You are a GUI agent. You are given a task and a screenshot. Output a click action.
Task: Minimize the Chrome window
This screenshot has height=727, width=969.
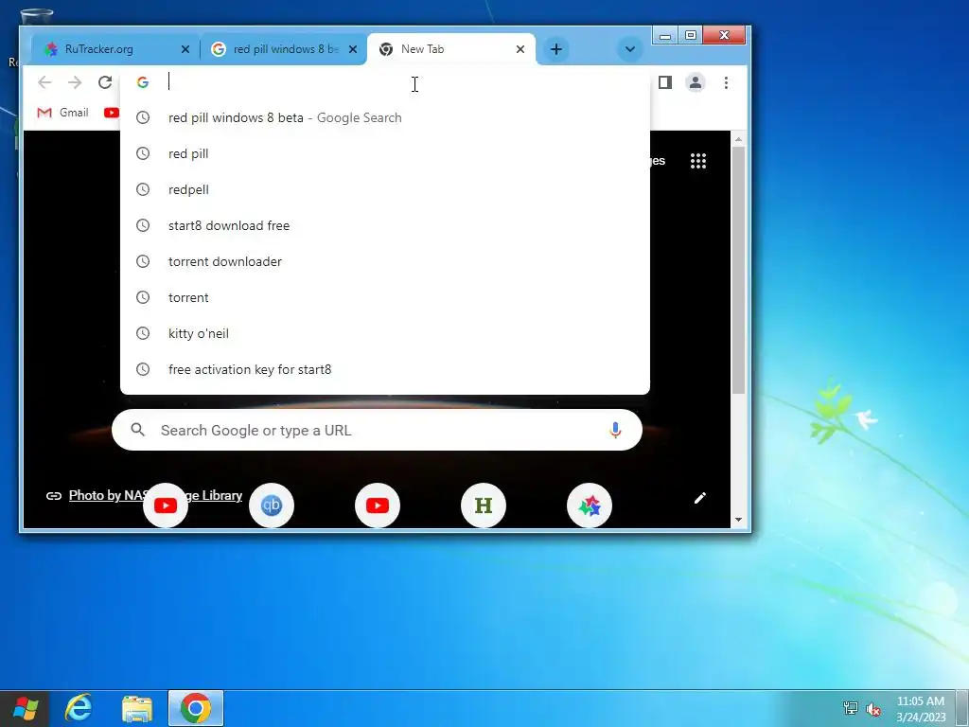pos(665,36)
